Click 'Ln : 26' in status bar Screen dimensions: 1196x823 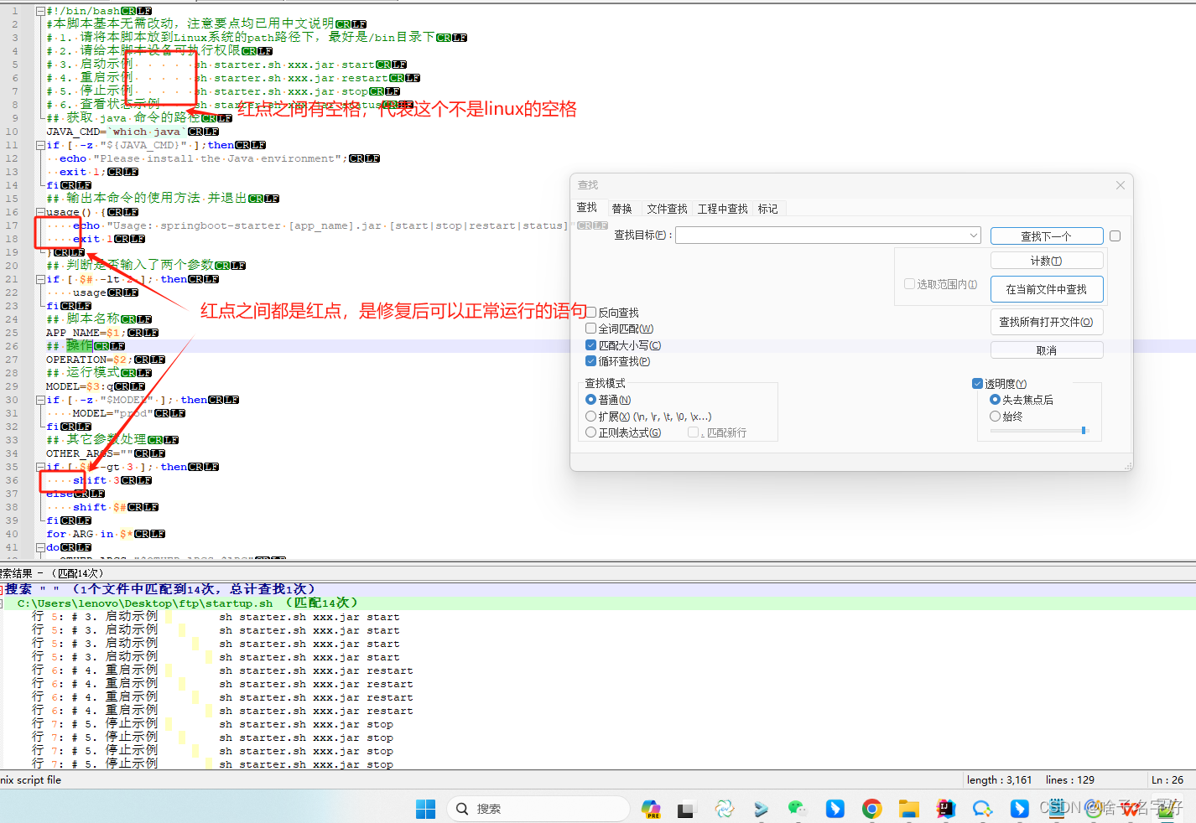pos(1167,780)
